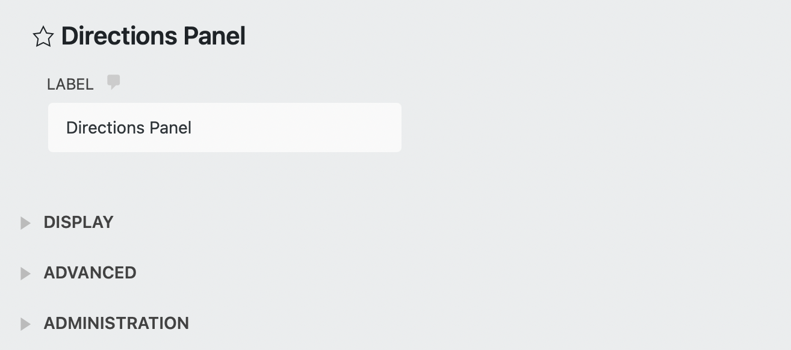Viewport: 791px width, 350px height.
Task: Click the star icon to favorite Directions Panel
Action: 42,36
